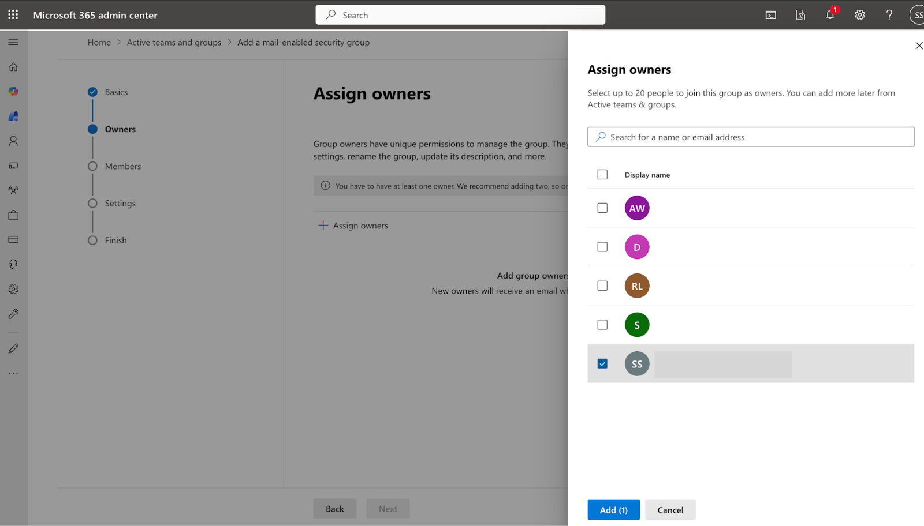Click the help question mark icon

(x=889, y=15)
